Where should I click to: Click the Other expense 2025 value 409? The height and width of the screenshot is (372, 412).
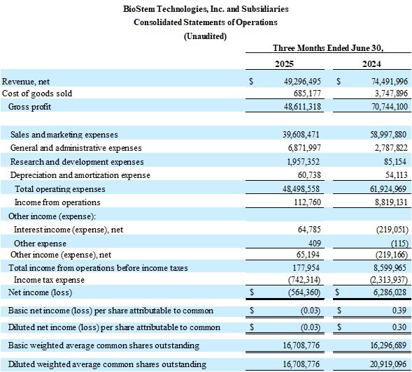pos(315,244)
